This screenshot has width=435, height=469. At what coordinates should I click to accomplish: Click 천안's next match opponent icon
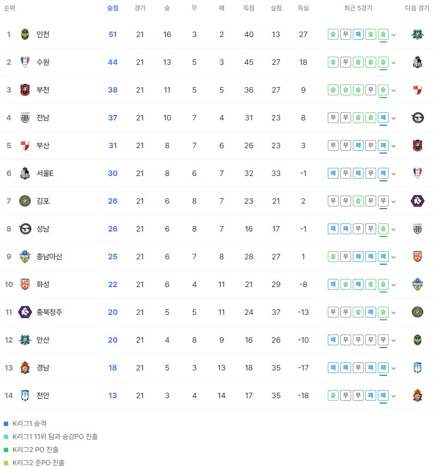pyautogui.click(x=418, y=395)
